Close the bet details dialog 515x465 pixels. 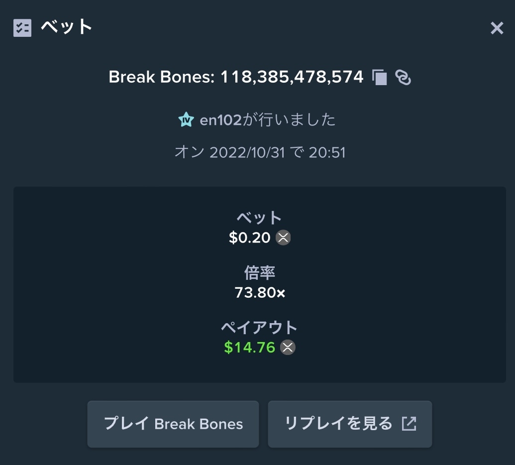click(497, 28)
